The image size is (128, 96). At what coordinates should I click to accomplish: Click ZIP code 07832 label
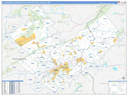point(94,29)
